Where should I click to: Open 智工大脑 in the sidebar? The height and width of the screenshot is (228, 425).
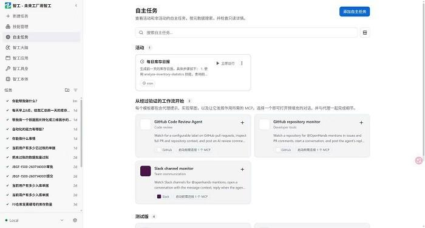41,47
